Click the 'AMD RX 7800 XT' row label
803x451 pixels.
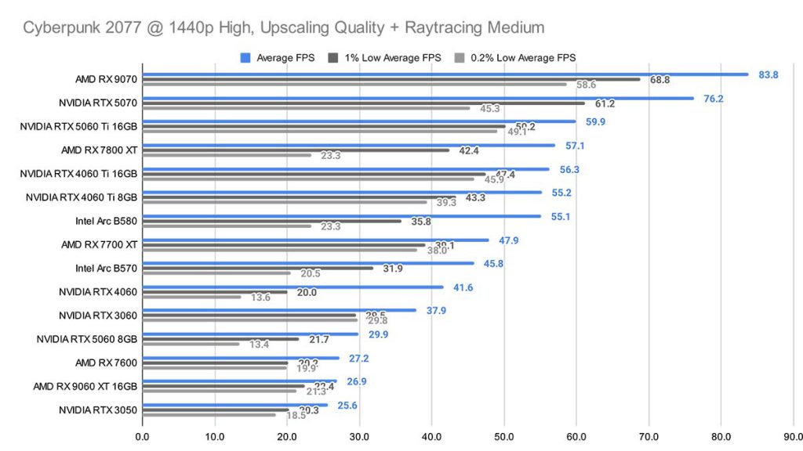pos(100,150)
